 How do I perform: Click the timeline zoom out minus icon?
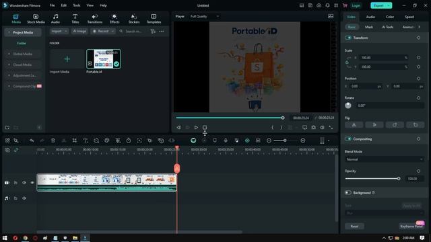[x=269, y=140]
